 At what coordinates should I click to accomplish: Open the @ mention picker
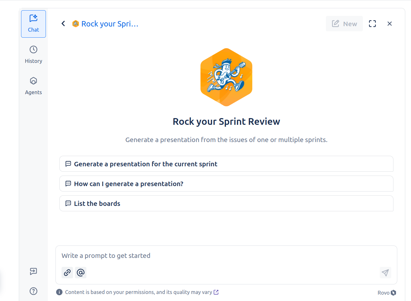point(80,272)
